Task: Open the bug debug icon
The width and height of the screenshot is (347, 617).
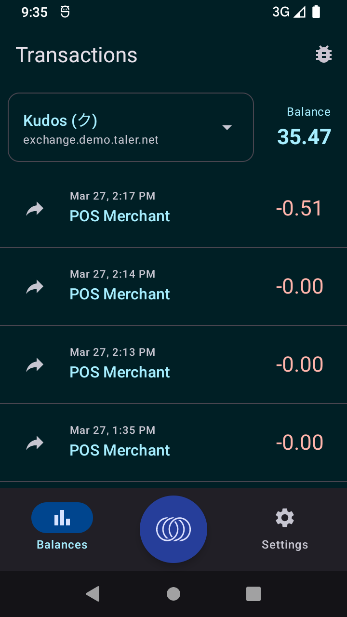Action: click(324, 54)
